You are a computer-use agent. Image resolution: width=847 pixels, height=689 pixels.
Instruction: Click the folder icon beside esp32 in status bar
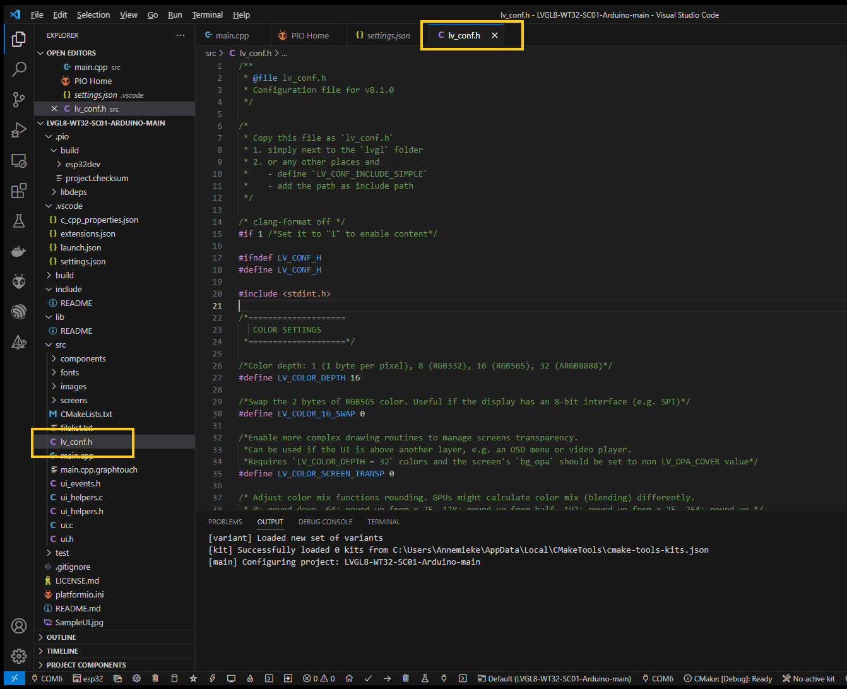click(117, 679)
